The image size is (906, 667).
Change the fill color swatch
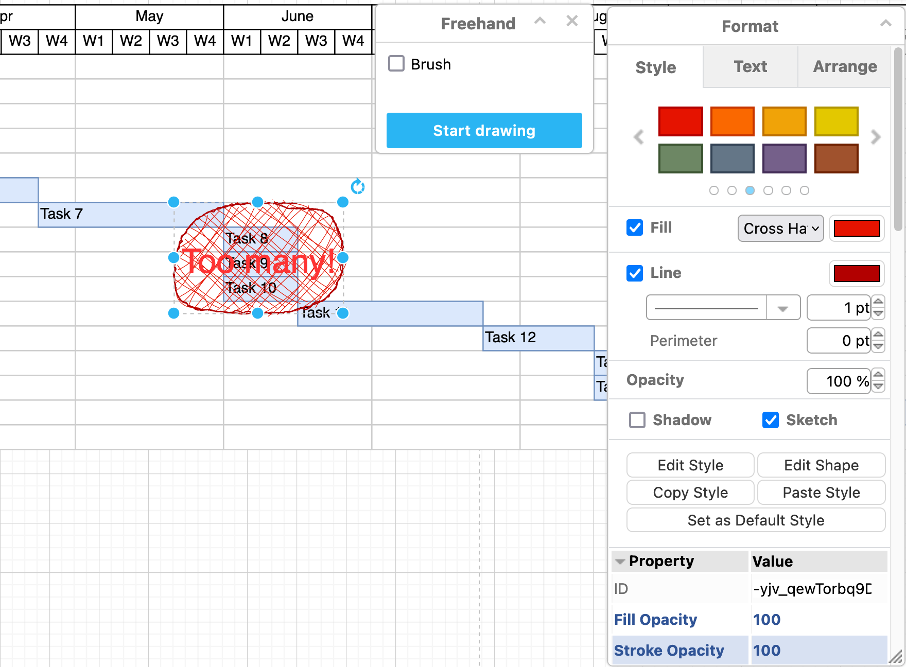tap(857, 228)
